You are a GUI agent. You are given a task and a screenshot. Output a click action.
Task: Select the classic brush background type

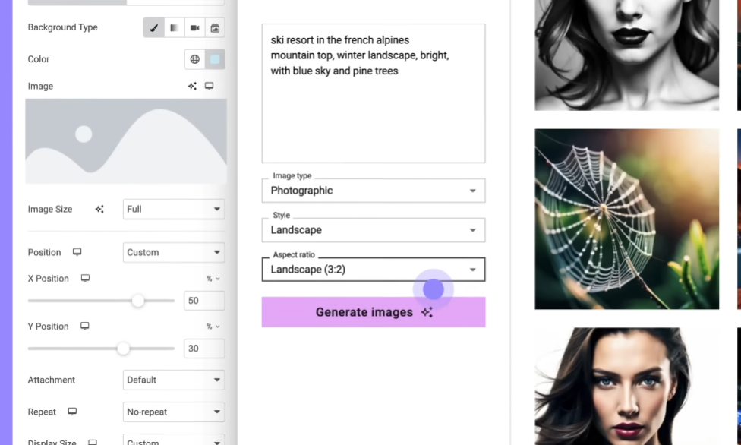[153, 28]
